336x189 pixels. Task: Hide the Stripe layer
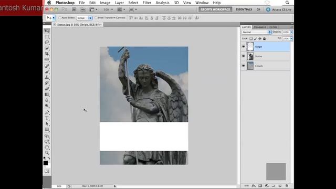click(244, 47)
